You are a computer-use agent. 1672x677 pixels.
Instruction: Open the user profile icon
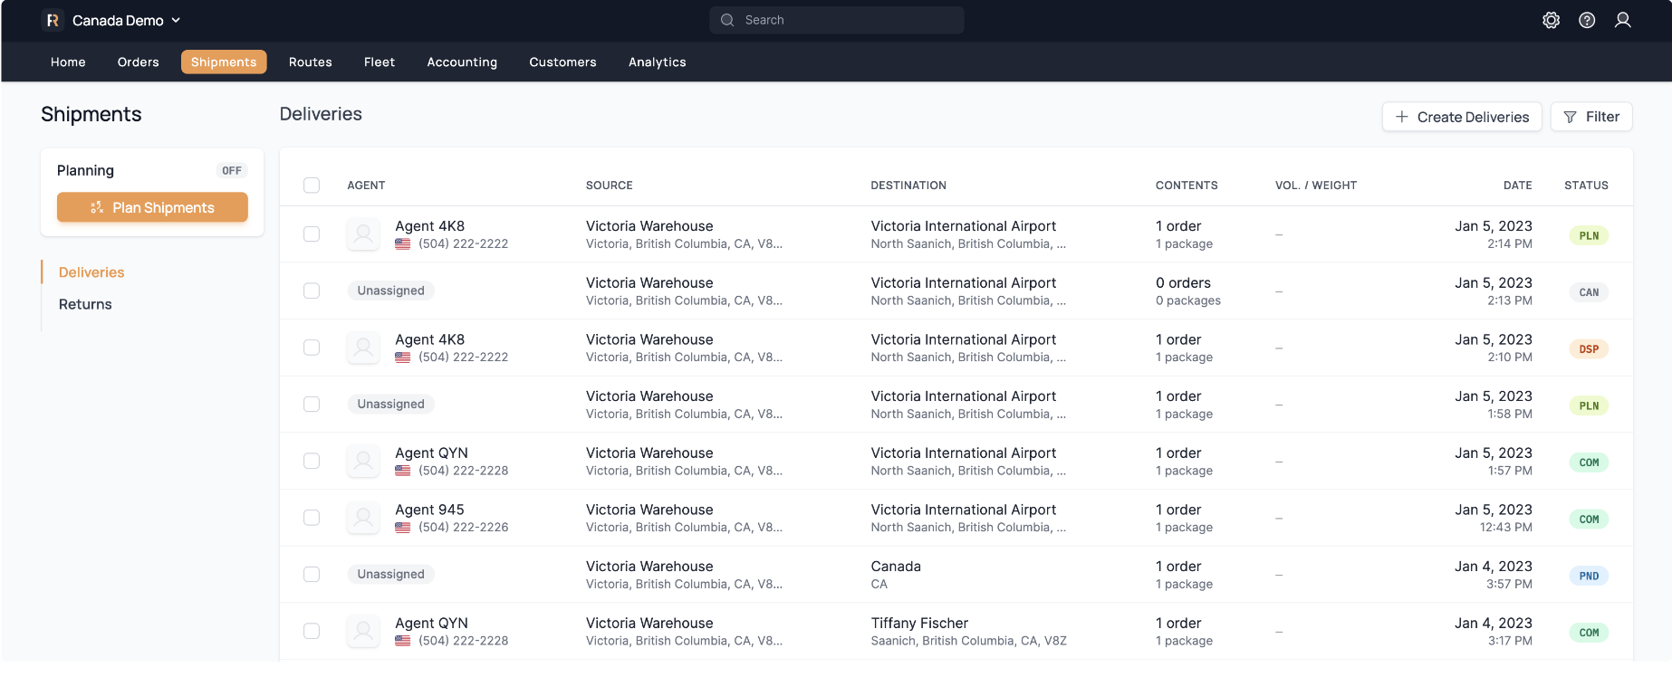point(1622,20)
